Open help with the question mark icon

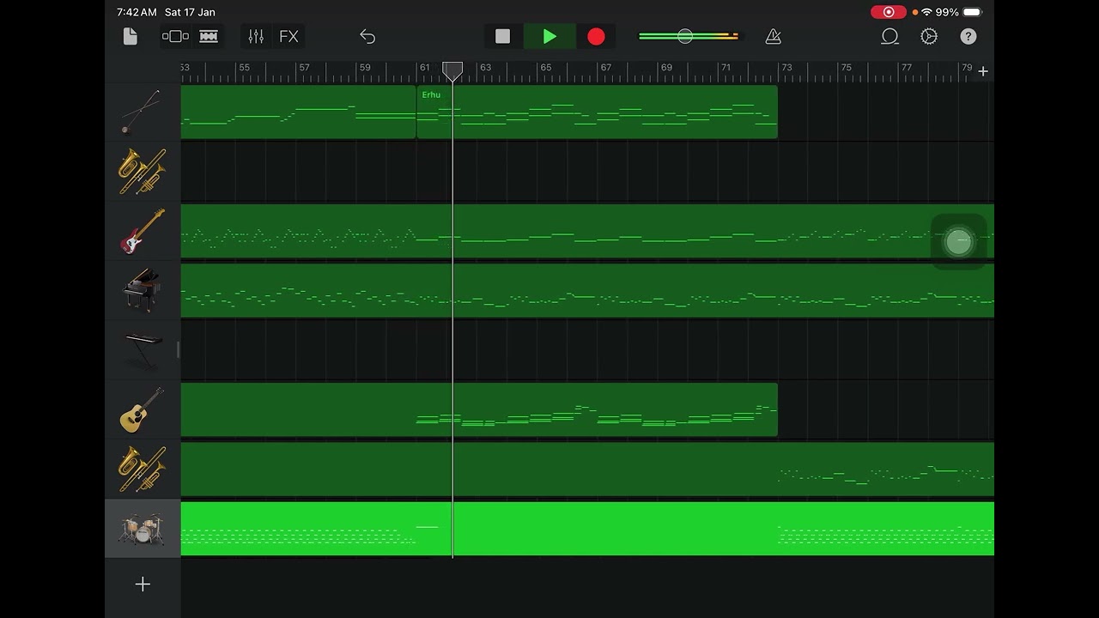coord(968,36)
